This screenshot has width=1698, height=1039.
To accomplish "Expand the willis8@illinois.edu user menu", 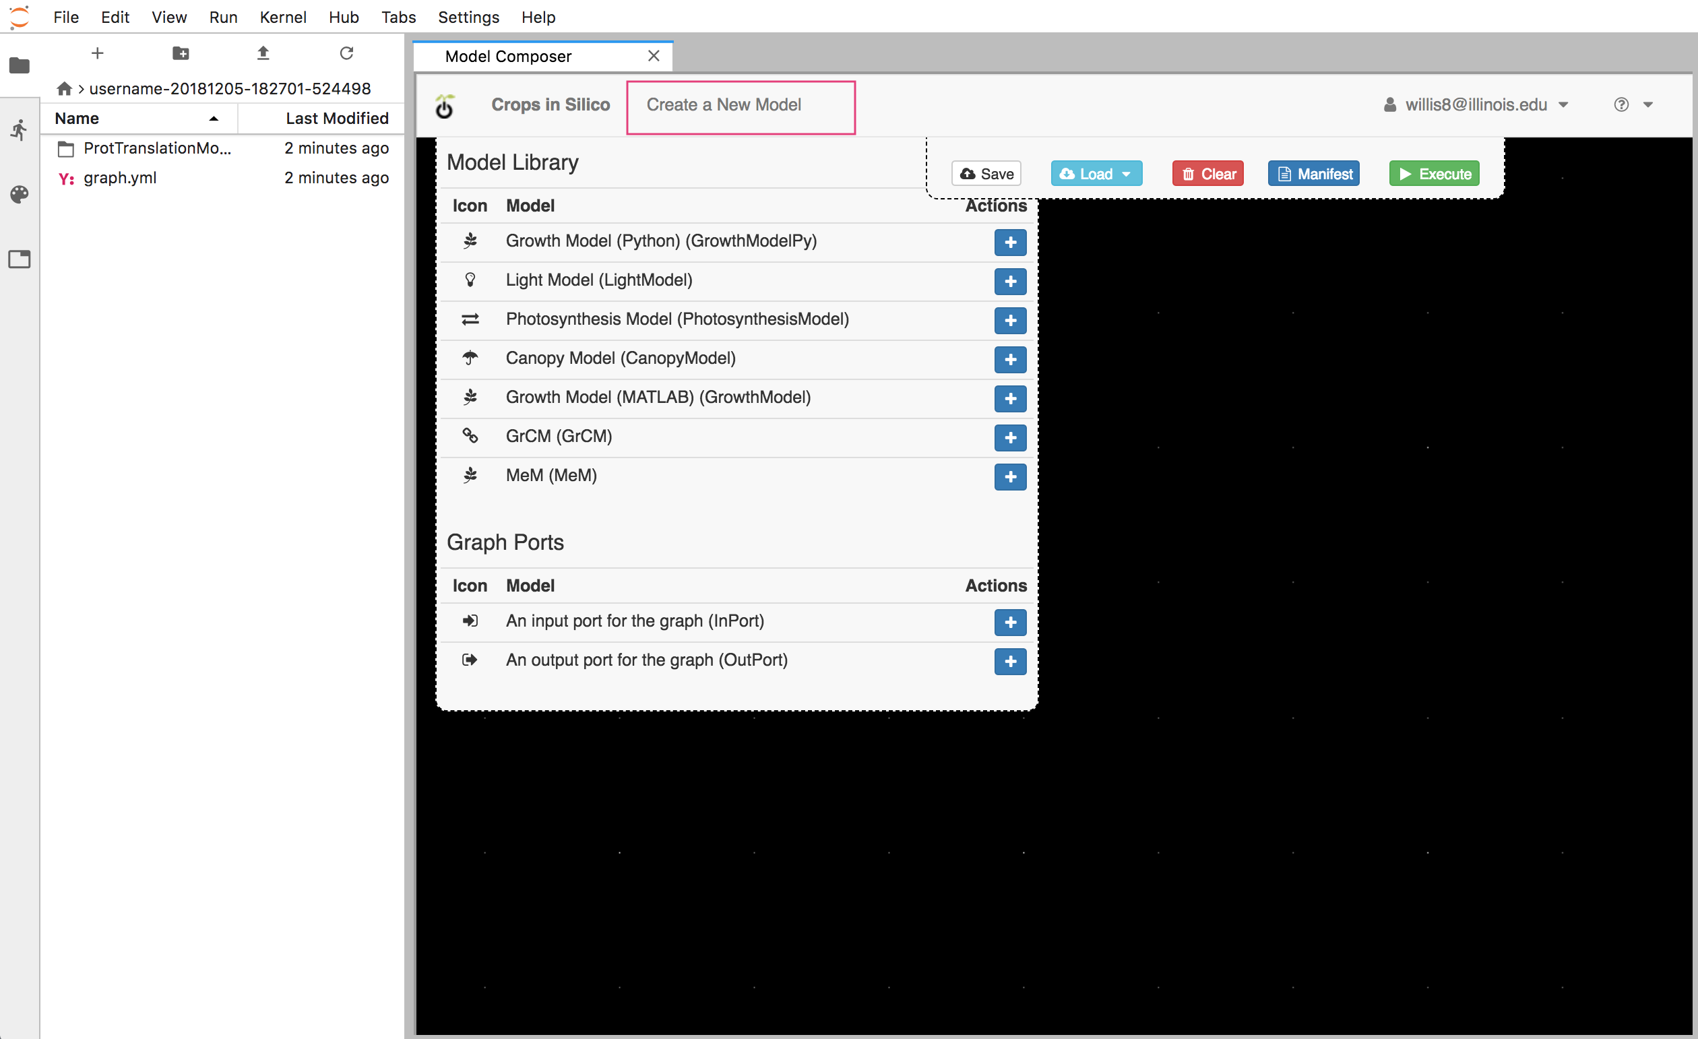I will point(1476,104).
